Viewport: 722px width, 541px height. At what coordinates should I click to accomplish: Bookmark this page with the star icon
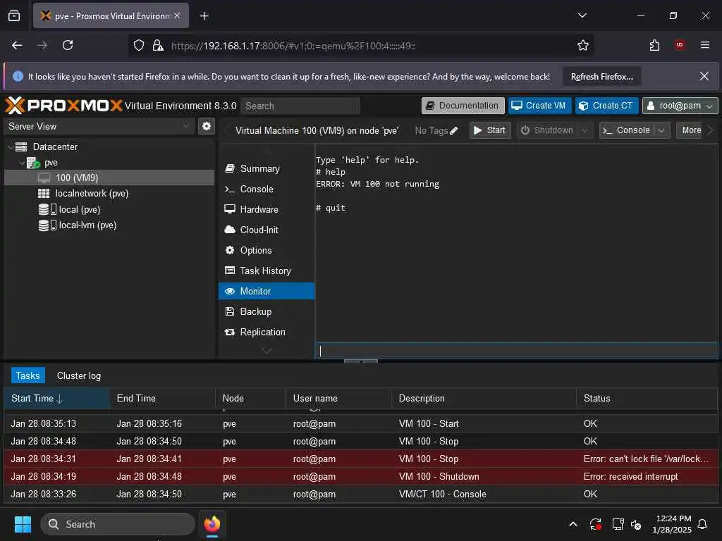(583, 45)
